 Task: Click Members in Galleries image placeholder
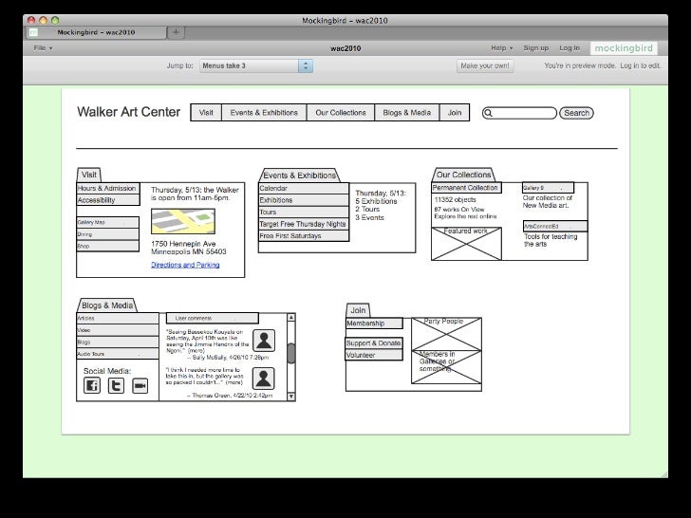(x=446, y=367)
